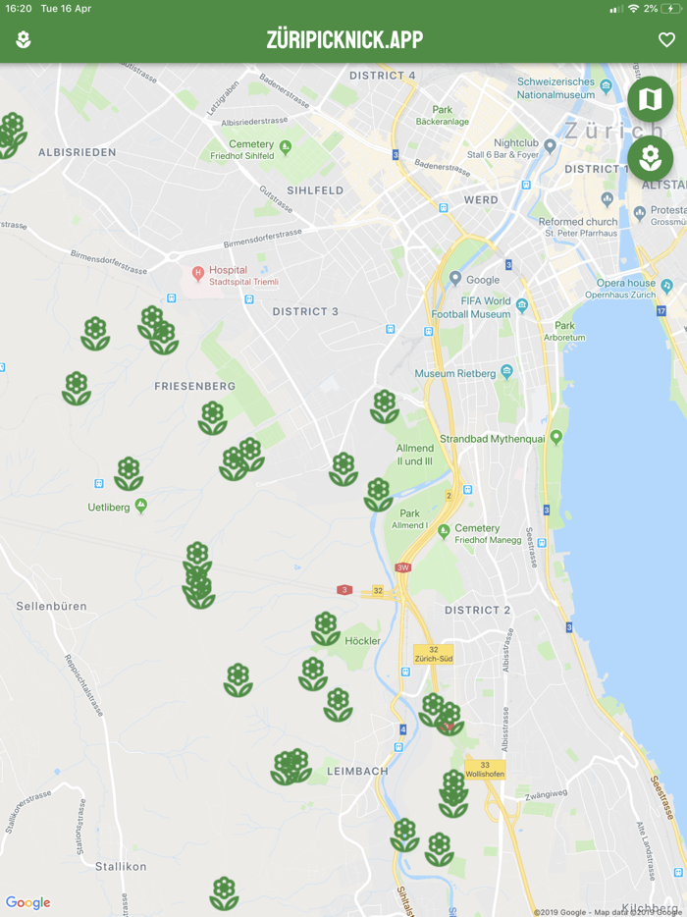Tap the Hospital Stadtspital Triemli pin

(198, 273)
